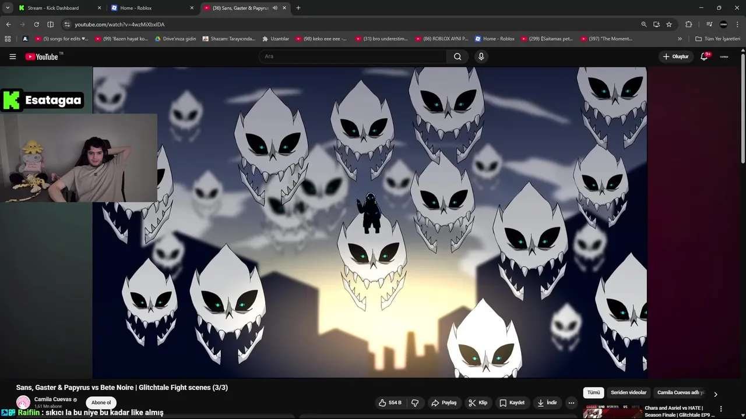
Task: Click the video title text
Action: [x=122, y=388]
